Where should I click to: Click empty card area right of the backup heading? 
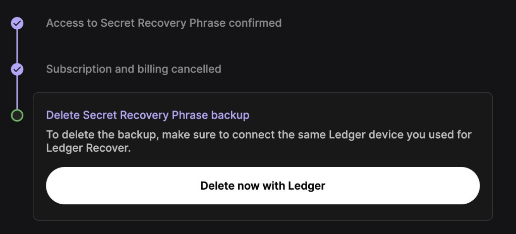(x=368, y=115)
